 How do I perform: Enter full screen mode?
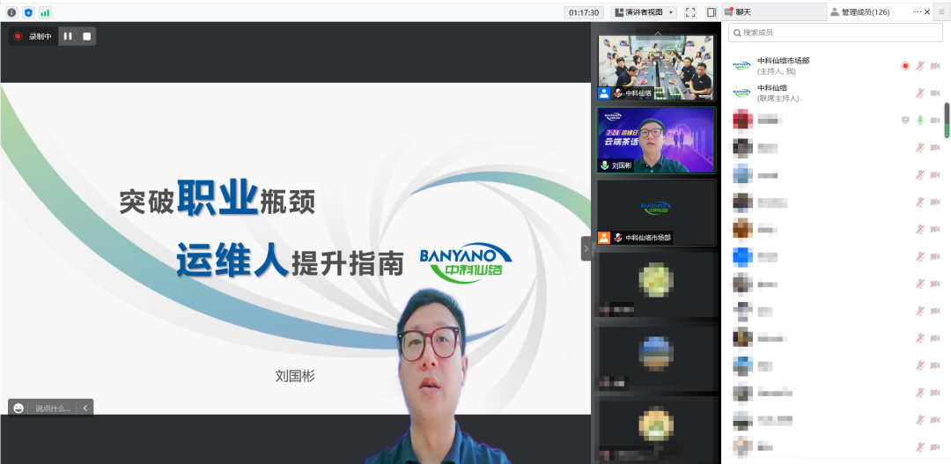(x=690, y=12)
